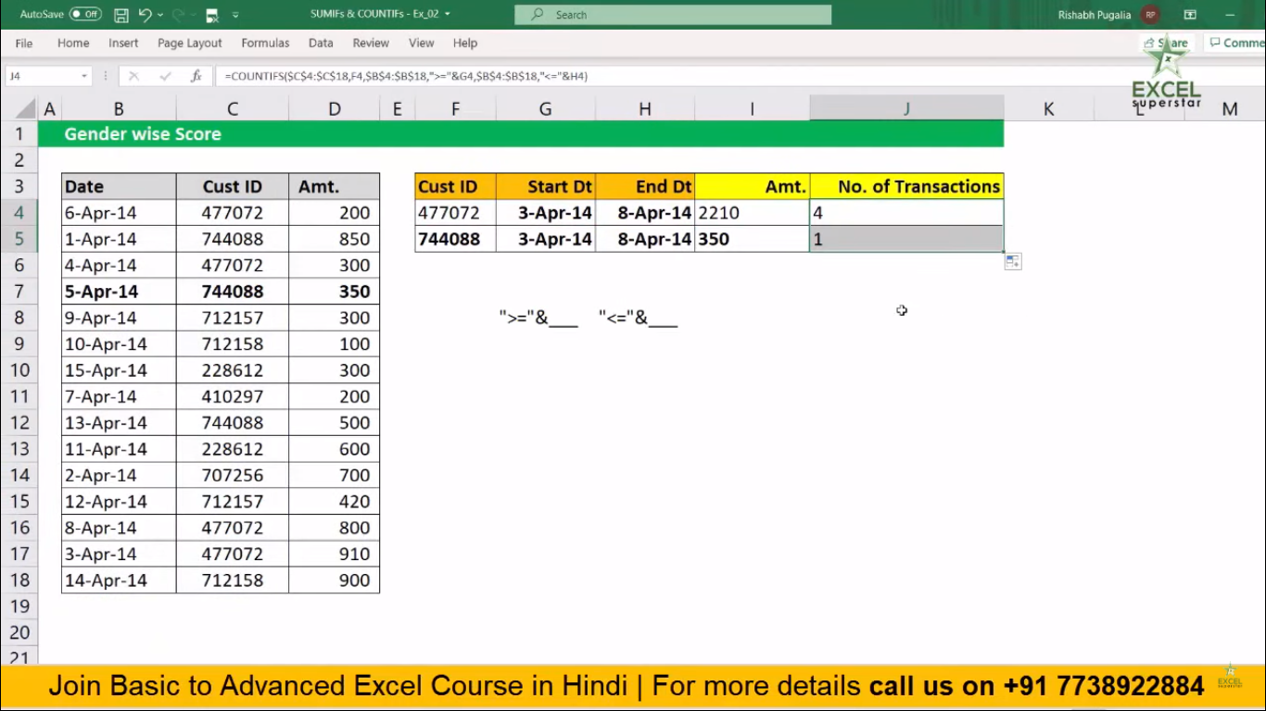Toggle the AutoSave switch

tap(85, 15)
